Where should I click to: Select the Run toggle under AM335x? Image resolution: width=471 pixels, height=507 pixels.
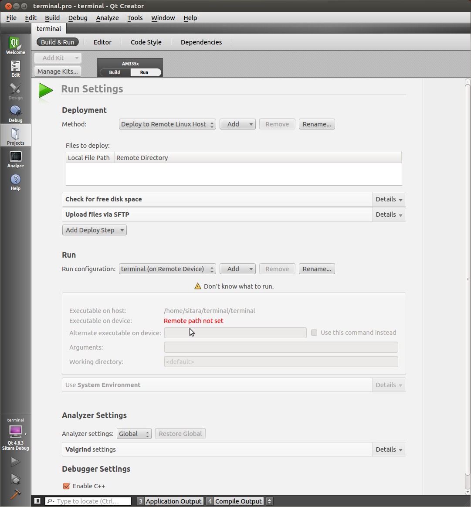tap(144, 72)
